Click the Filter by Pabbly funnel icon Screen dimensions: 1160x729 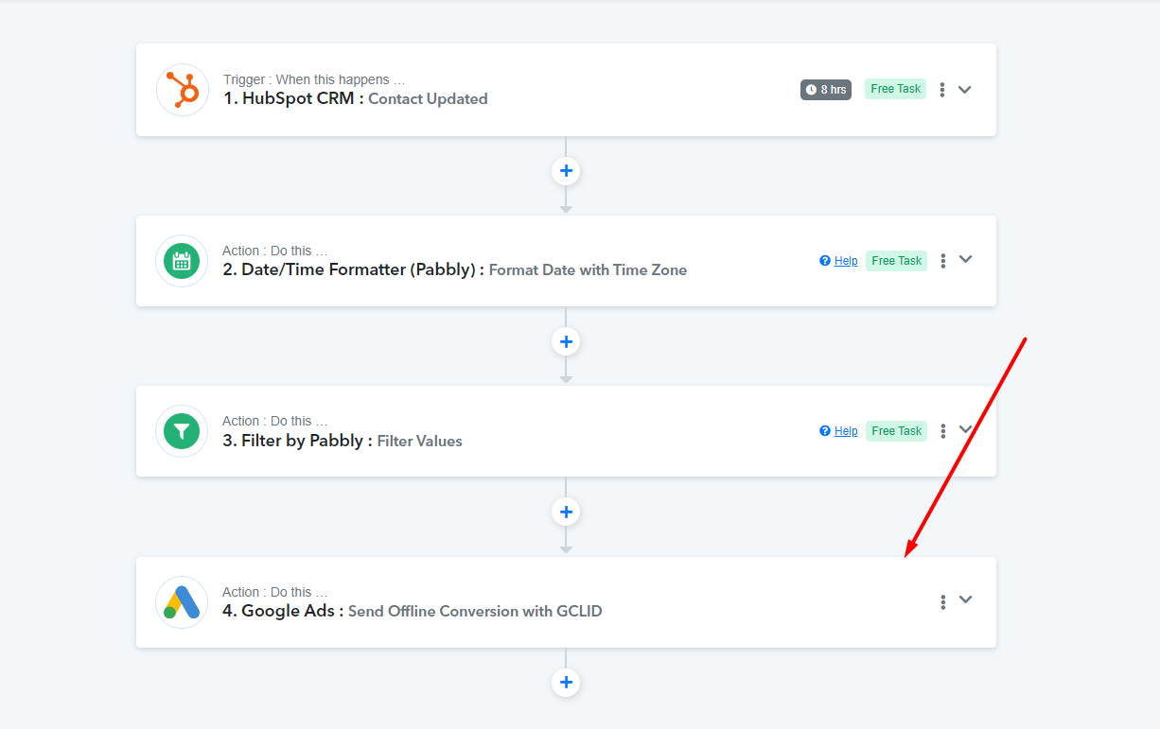click(x=182, y=431)
